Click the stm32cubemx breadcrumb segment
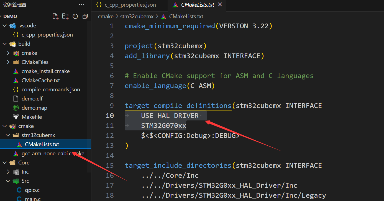 (137, 16)
